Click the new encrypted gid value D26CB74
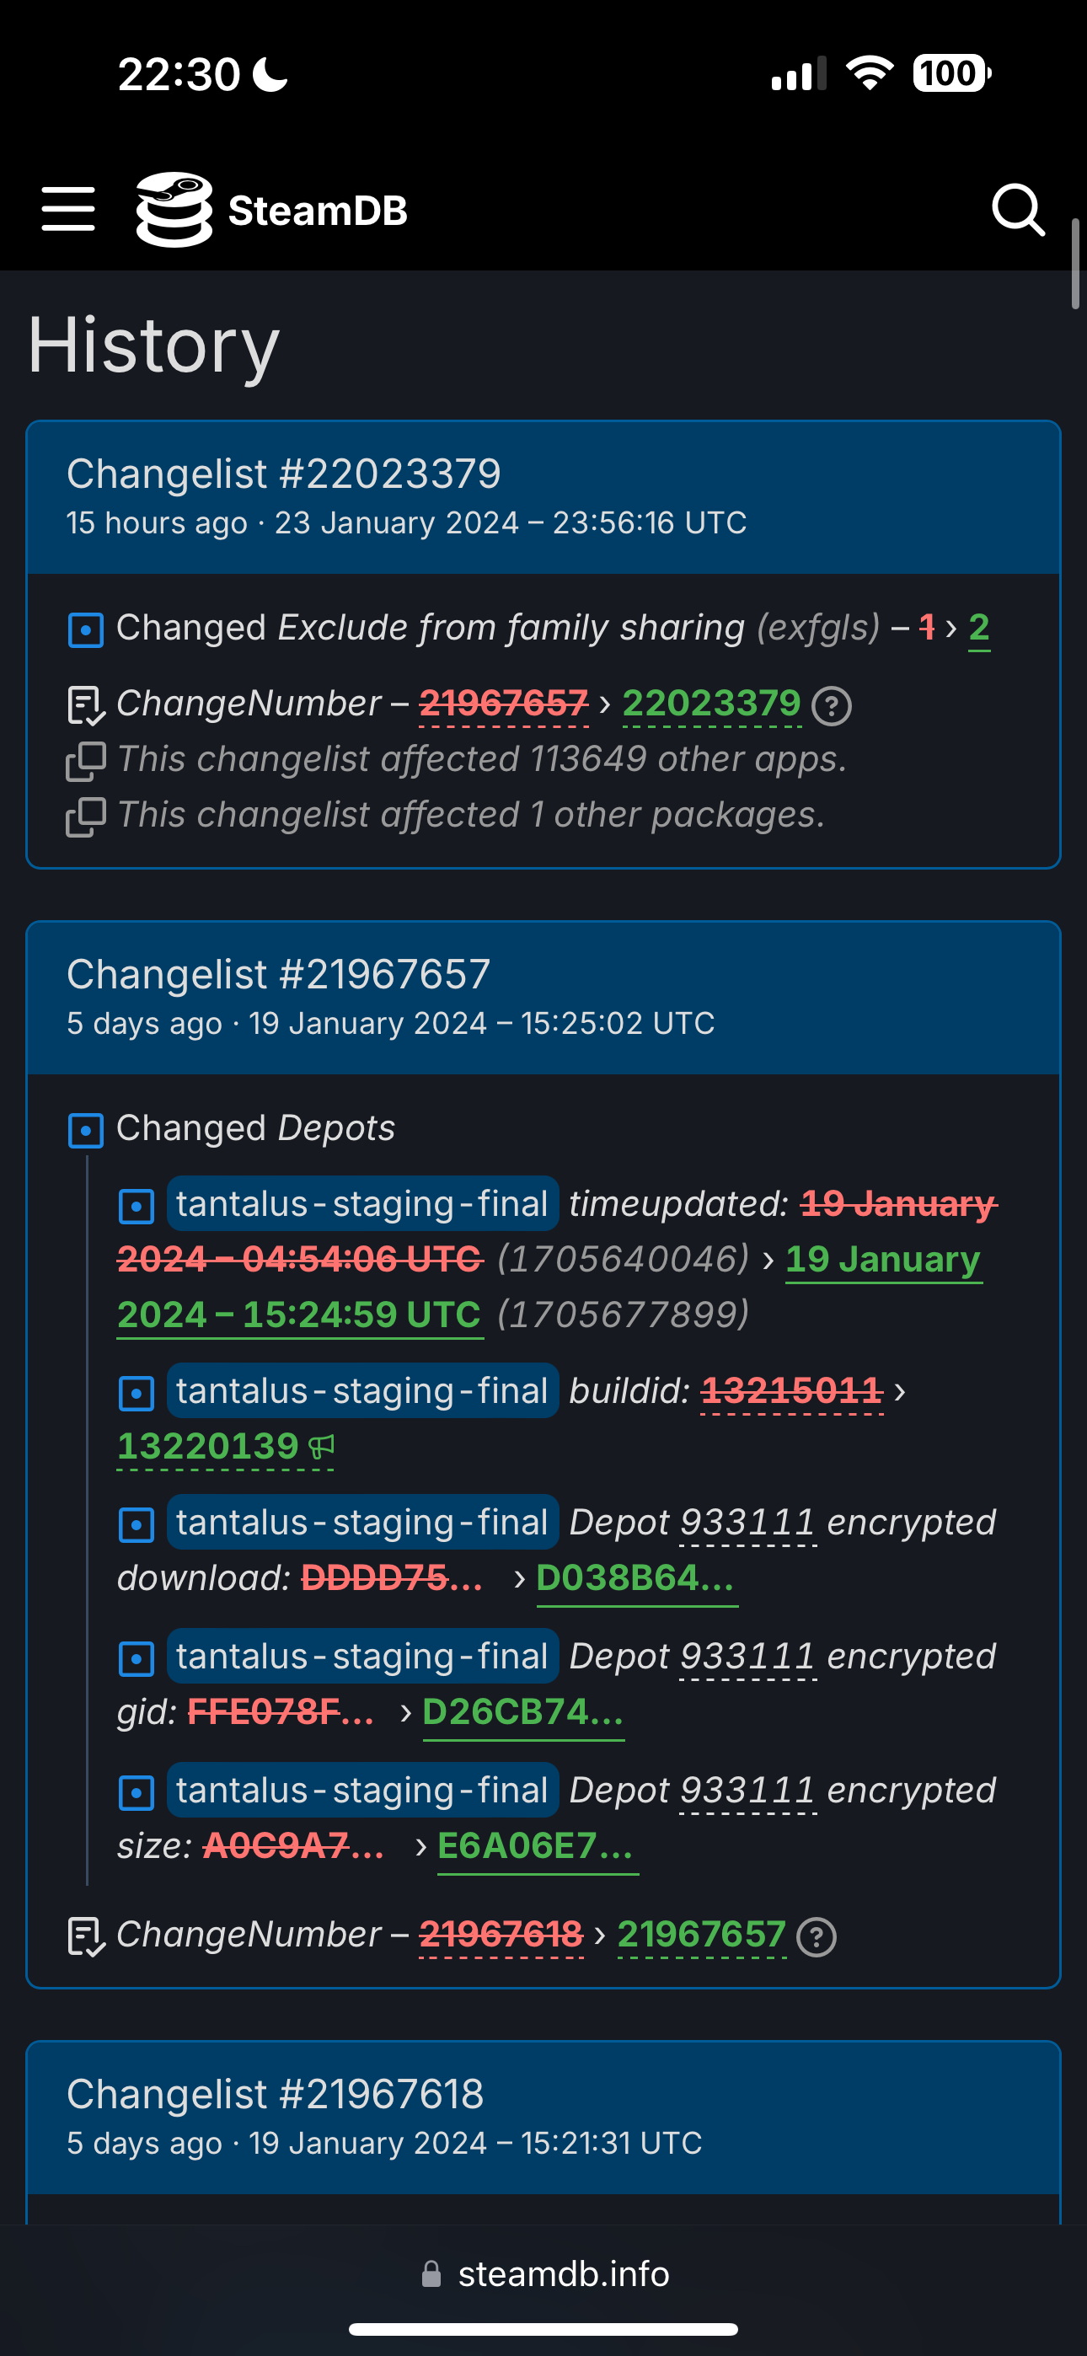The width and height of the screenshot is (1087, 2356). (522, 1712)
